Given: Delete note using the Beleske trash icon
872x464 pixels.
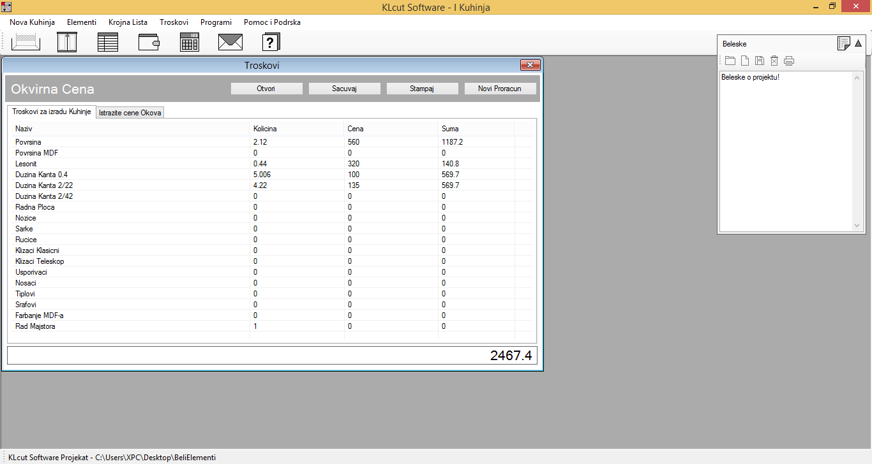Looking at the screenshot, I should point(774,61).
